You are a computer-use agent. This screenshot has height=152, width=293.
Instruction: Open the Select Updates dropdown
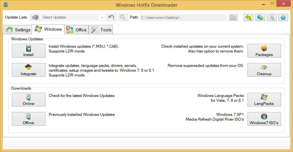[x=73, y=18]
